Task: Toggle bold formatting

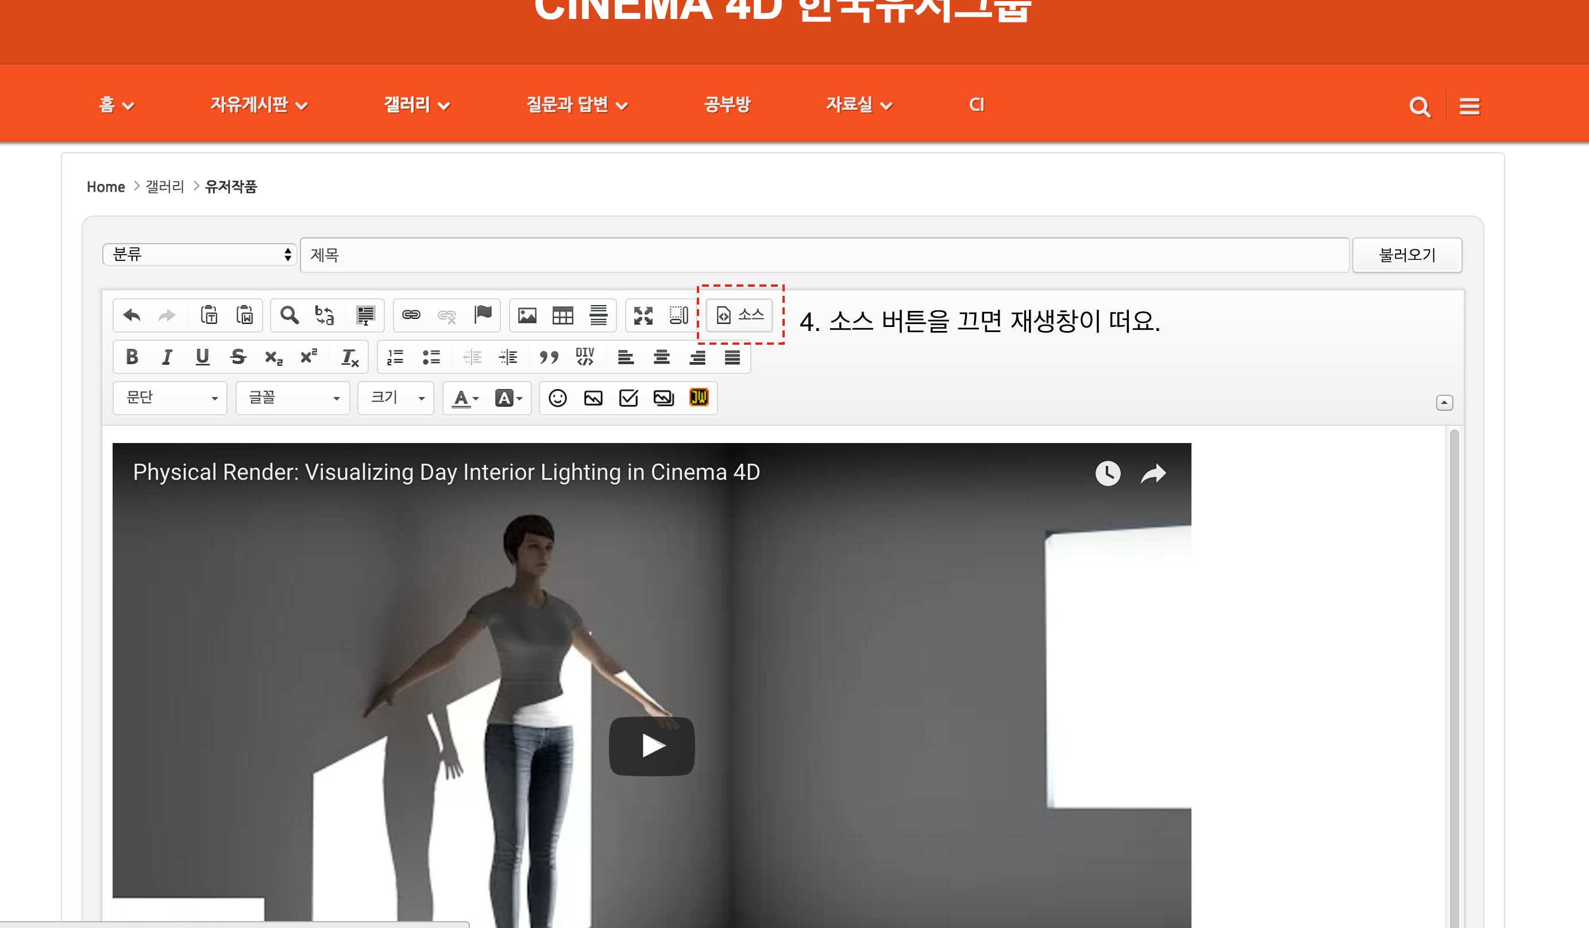Action: pos(132,357)
